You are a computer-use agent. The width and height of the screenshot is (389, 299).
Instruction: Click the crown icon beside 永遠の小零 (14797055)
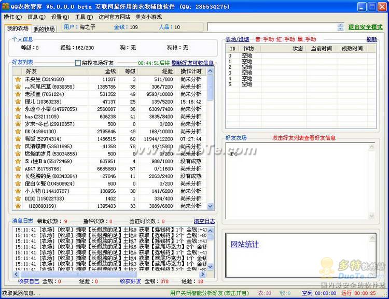18,109
